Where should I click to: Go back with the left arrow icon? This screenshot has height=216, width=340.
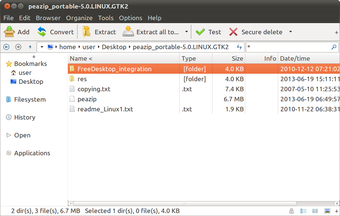(6, 47)
